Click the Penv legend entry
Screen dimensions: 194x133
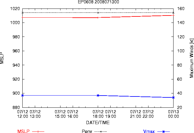pyautogui.click(x=94, y=131)
